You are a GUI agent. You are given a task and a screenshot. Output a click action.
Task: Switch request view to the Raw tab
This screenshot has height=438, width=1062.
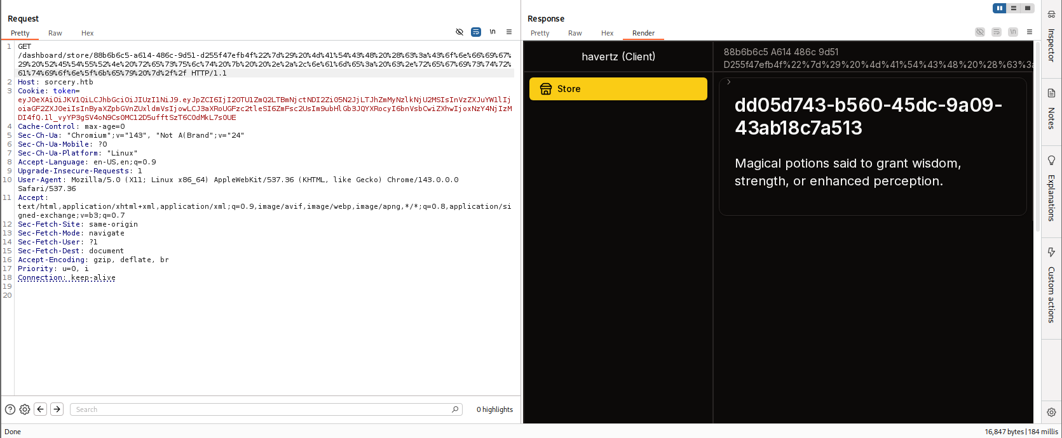(x=55, y=33)
